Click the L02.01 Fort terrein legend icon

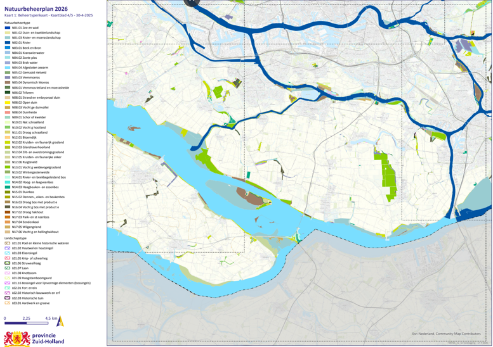tap(8, 288)
